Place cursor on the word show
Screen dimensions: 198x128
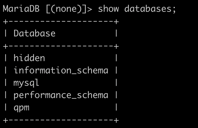(x=108, y=9)
